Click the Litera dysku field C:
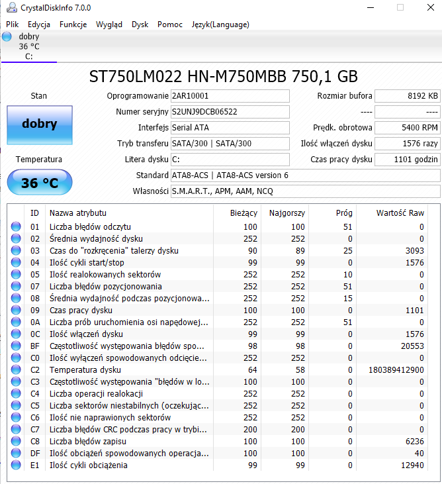 tap(230, 160)
